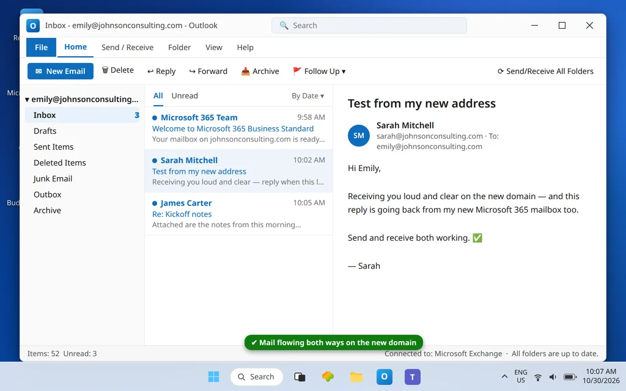The height and width of the screenshot is (391, 626).
Task: Click the taskbar Search box
Action: click(256, 376)
